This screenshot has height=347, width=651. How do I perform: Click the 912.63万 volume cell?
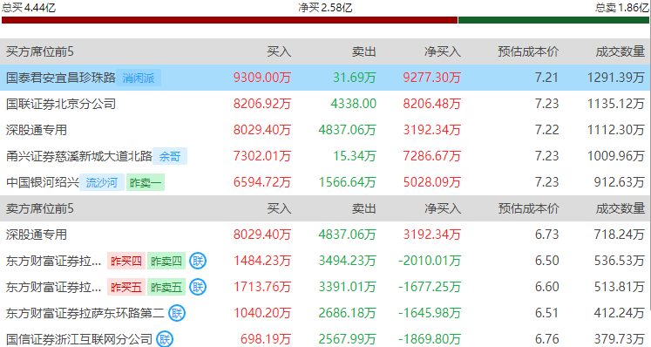(x=619, y=182)
